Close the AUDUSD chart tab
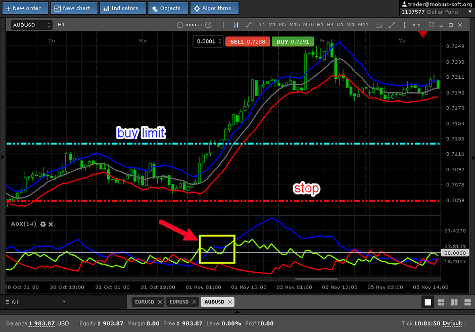The width and height of the screenshot is (475, 332). pos(230,302)
